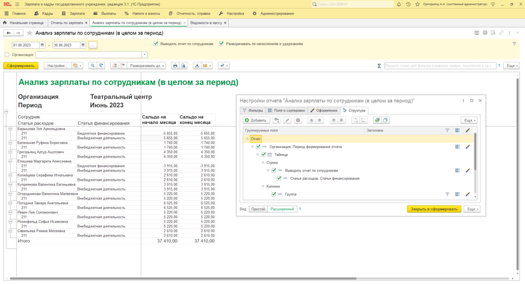Switch to the Фильтры tab

253,111
